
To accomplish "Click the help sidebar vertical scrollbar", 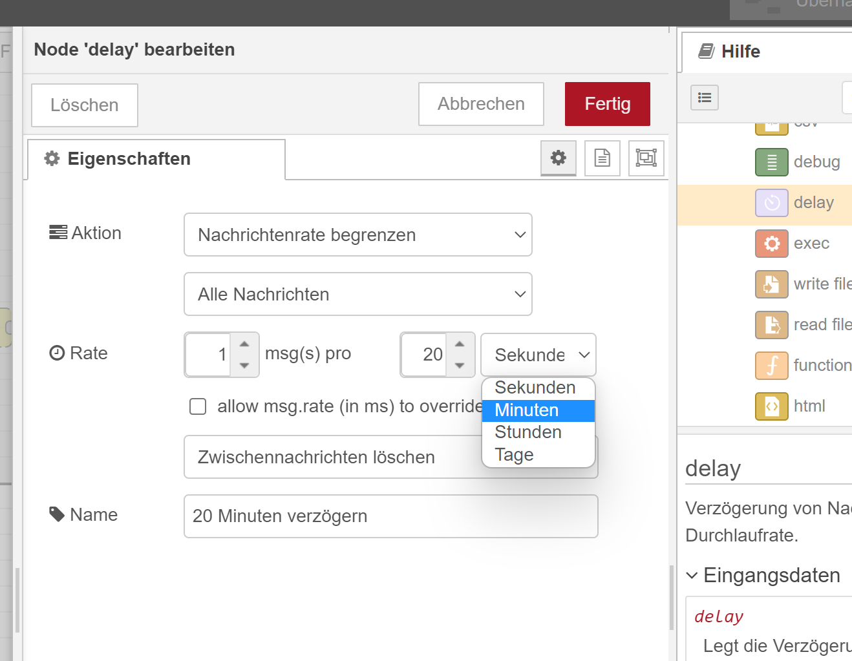I will point(672,598).
